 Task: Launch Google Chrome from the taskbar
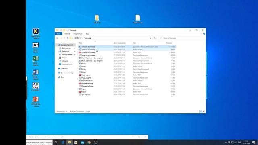[x=89, y=142]
